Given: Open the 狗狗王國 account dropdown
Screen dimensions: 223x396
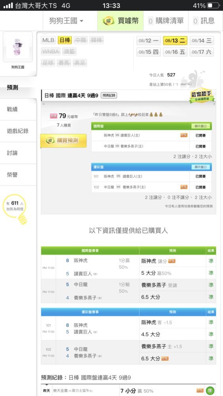Looking at the screenshot, I should click(66, 21).
